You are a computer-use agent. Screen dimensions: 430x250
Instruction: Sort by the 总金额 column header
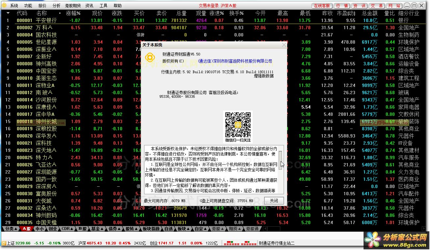(370, 13)
